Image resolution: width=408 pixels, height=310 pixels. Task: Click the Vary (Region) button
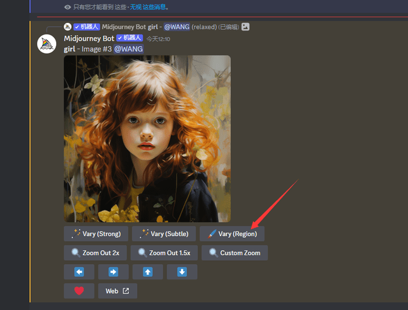[232, 233]
